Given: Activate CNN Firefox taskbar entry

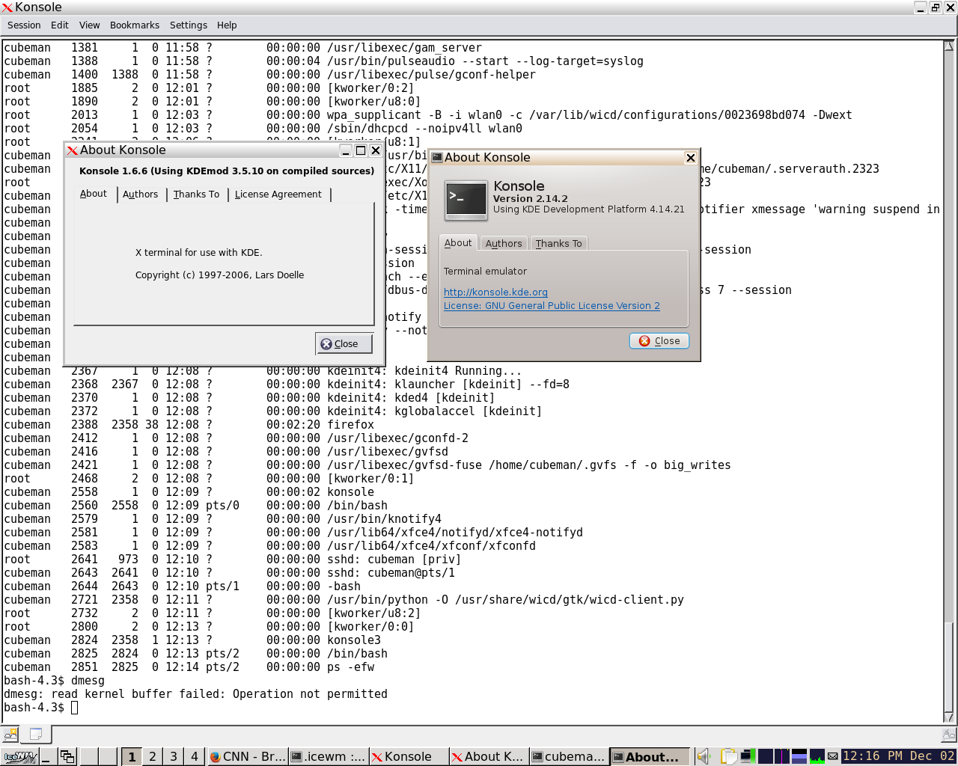Looking at the screenshot, I should point(247,756).
